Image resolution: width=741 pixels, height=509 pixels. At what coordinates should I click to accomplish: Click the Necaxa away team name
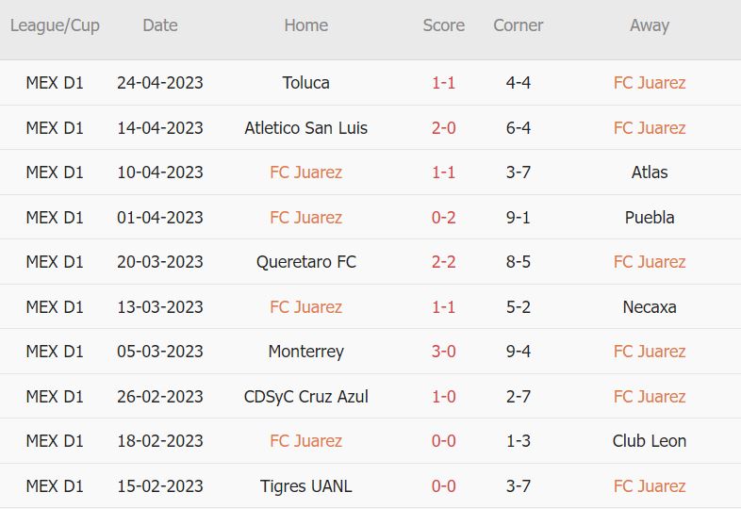click(x=650, y=306)
